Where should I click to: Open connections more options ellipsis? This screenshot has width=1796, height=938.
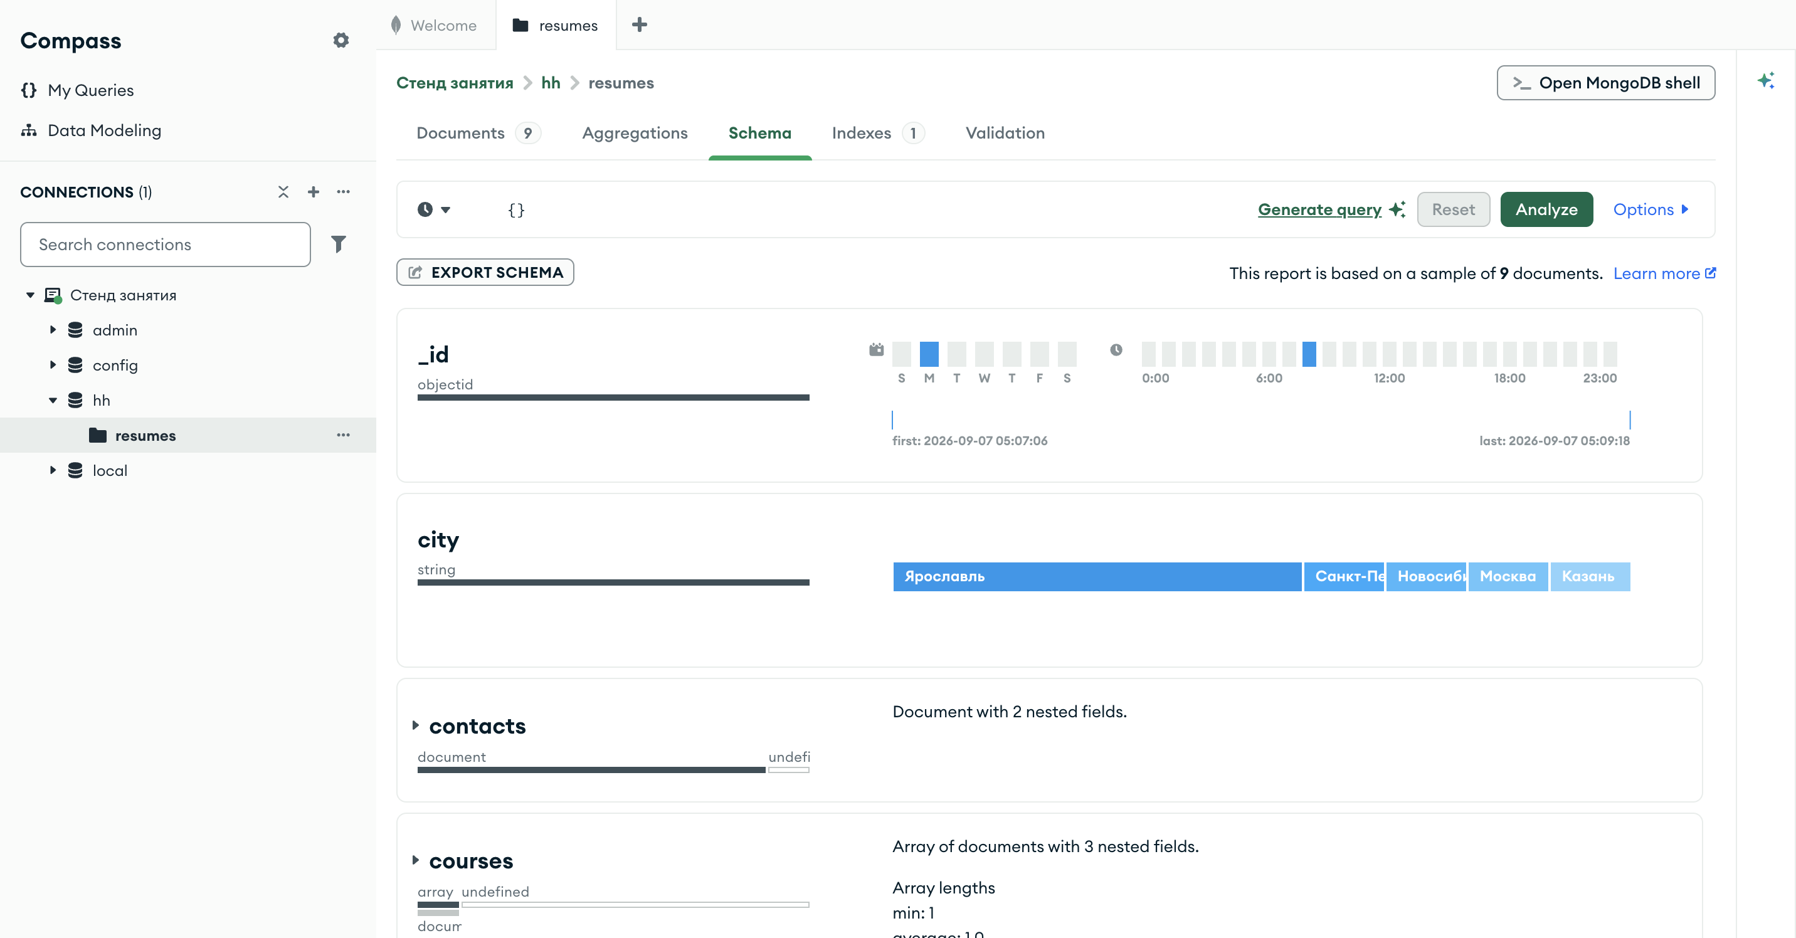[x=343, y=192]
